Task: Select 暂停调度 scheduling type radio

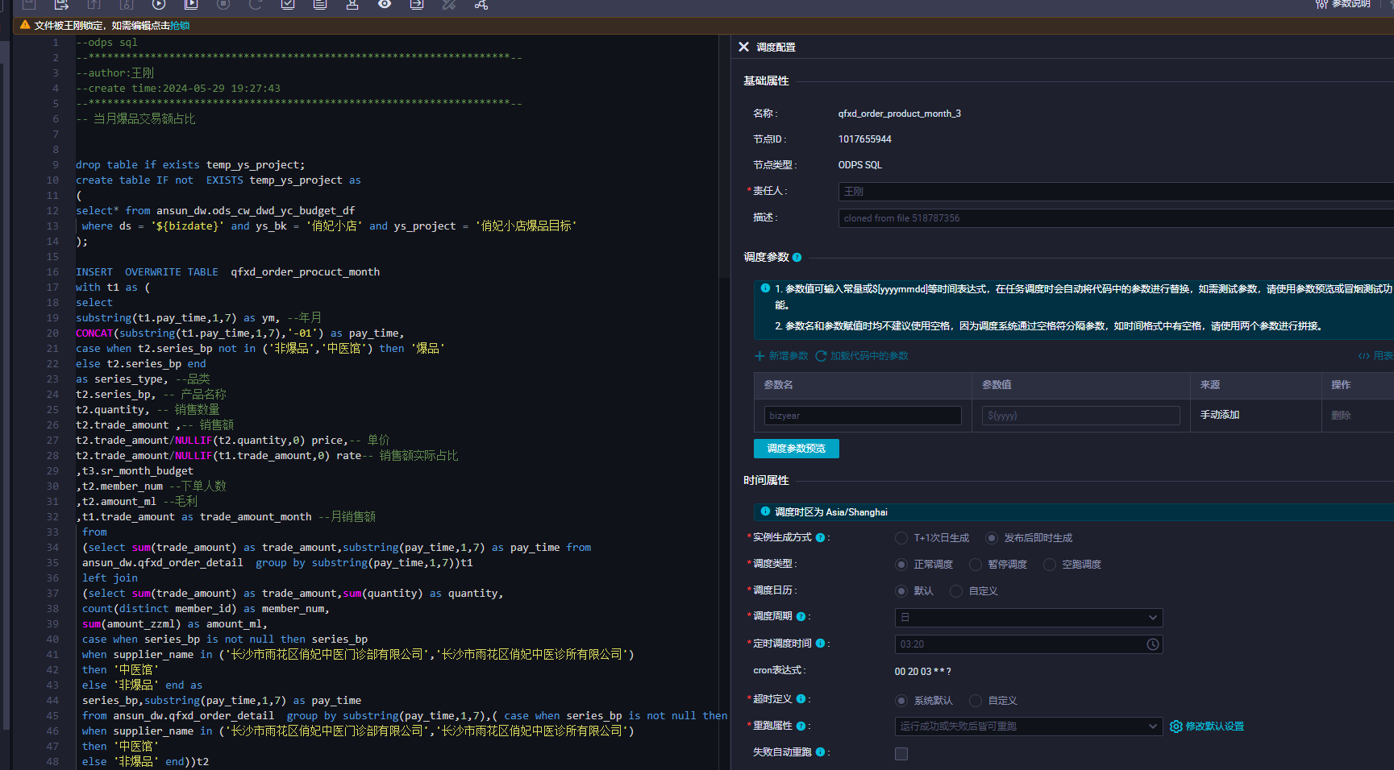Action: (976, 565)
